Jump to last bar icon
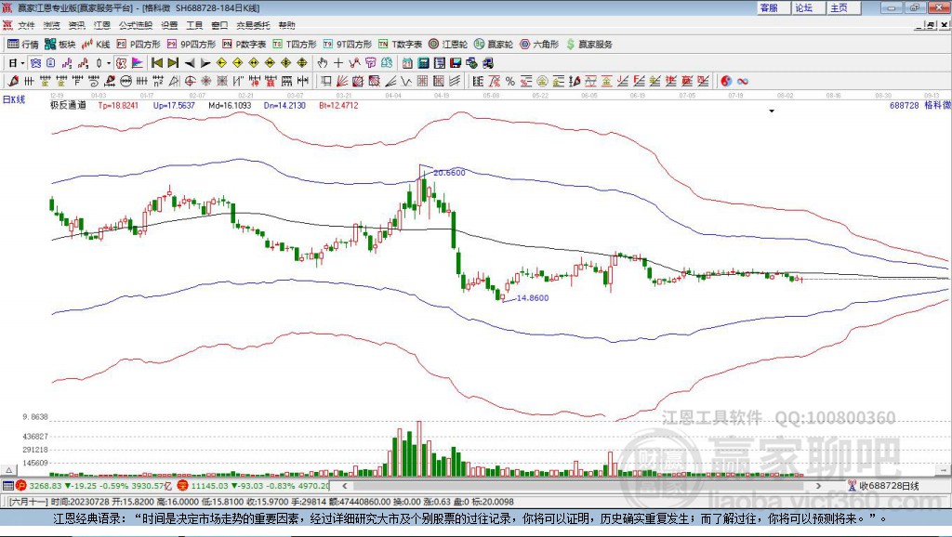This screenshot has width=952, height=537. [173, 63]
